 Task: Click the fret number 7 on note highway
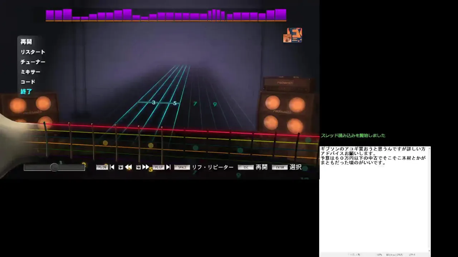195,104
